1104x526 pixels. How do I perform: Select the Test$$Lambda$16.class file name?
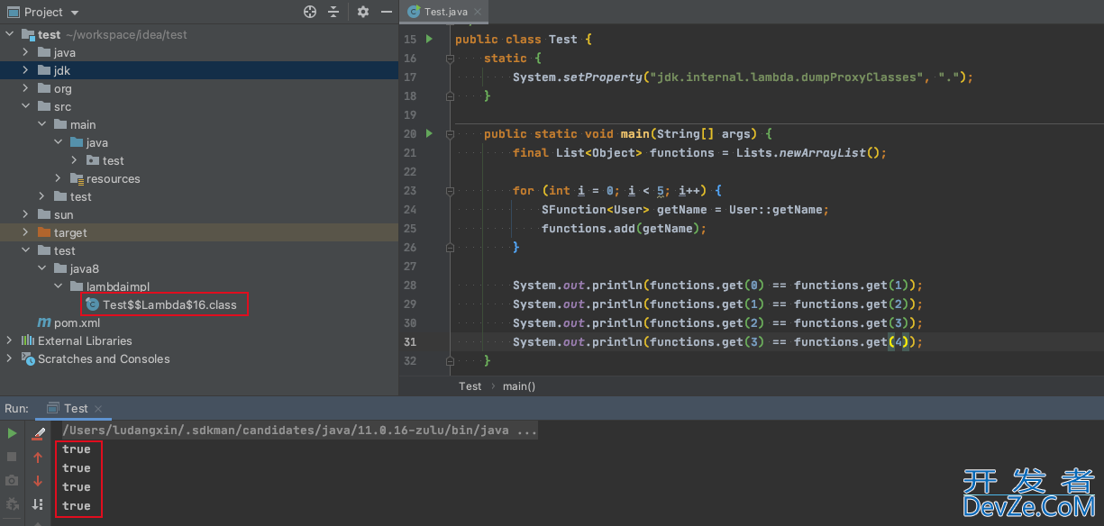169,304
